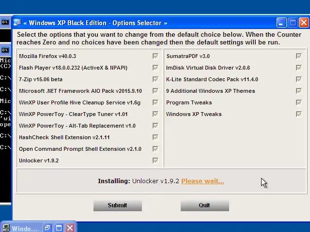This screenshot has height=232, width=310.
Task: Toggle Alt-Tab Replacement v1.0 checkbox
Action: [155, 126]
